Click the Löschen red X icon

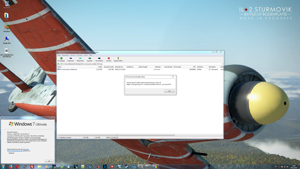click(109, 58)
